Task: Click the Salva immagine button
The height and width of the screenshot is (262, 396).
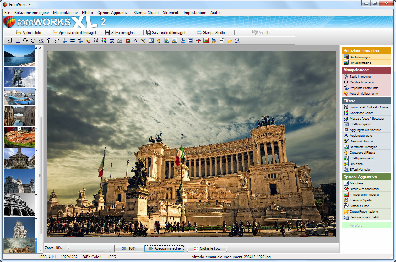Action: click(120, 32)
